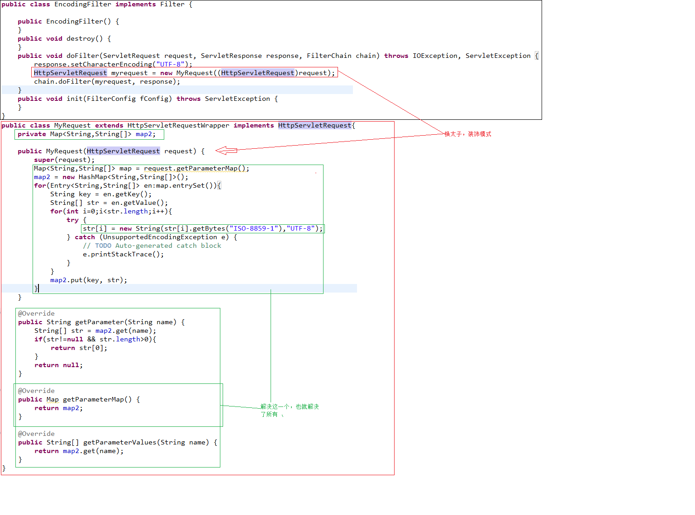Click the 'return map2.get(name);' statement

tap(79, 451)
